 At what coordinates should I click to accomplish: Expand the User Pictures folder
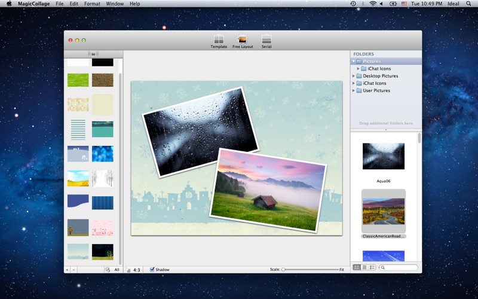(x=353, y=90)
